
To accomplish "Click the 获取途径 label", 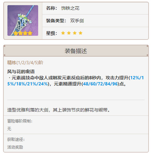I will pyautogui.click(x=16, y=140).
